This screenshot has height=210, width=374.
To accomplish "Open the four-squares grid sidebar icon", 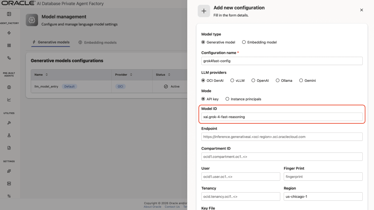I will tap(9, 46).
